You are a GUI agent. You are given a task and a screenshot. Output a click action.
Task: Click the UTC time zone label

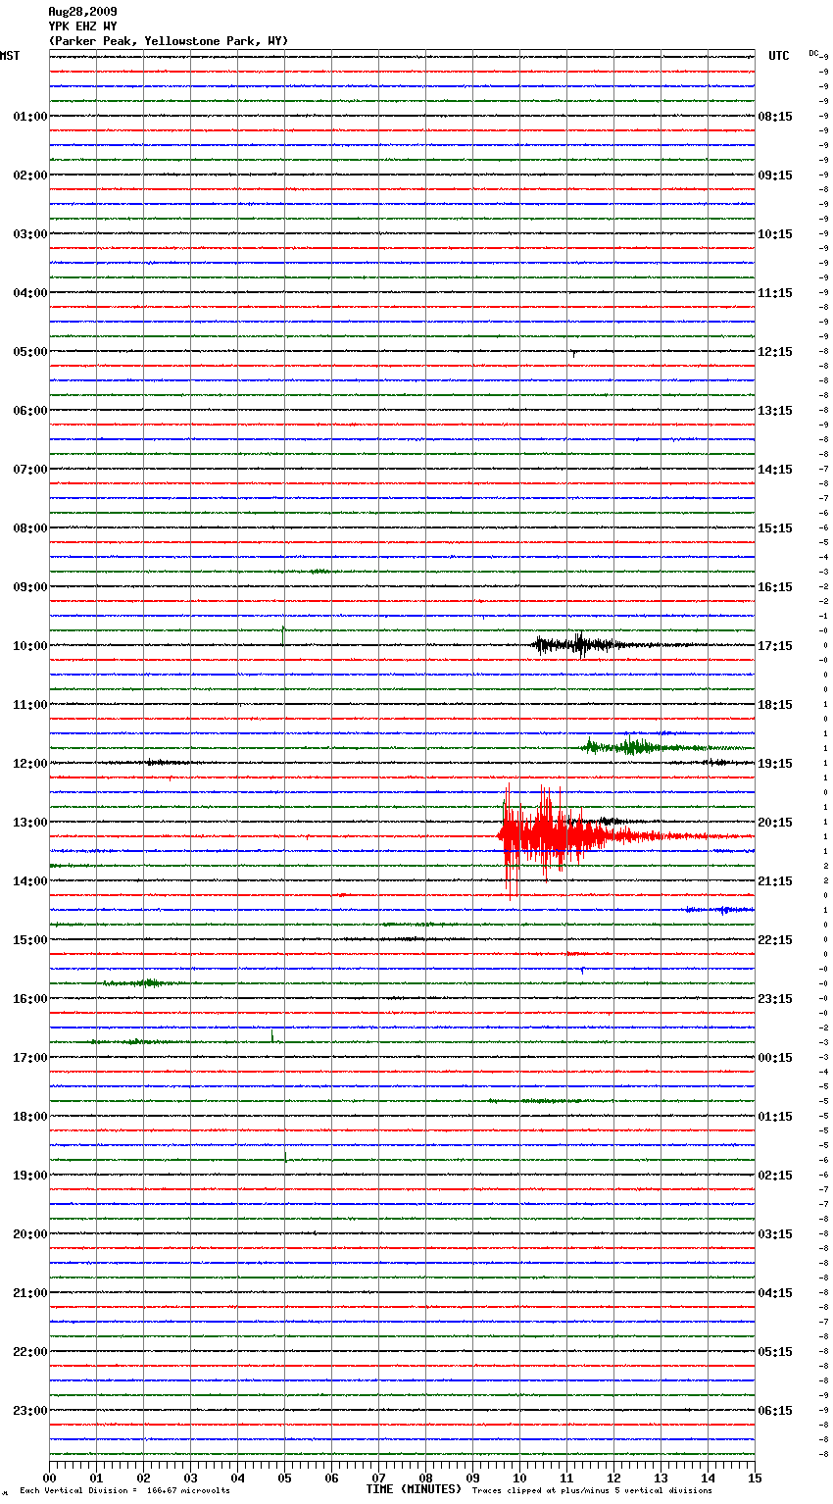pos(779,56)
